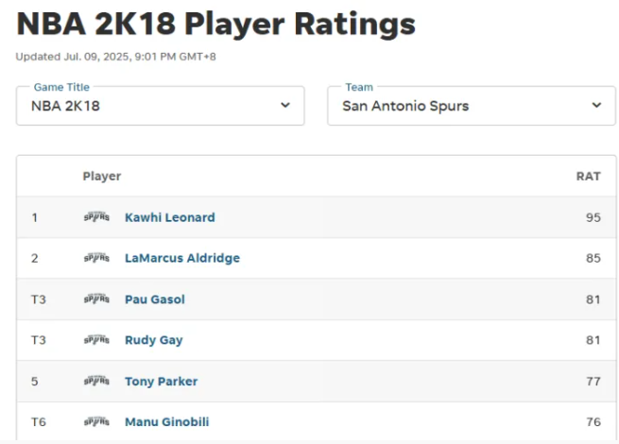Click Kawhi Leonard's 95 rating

593,217
